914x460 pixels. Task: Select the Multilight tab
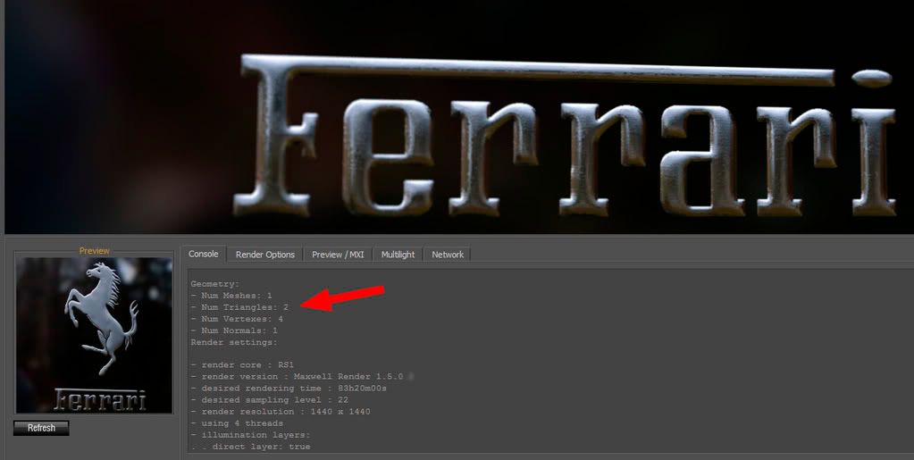[x=398, y=255]
